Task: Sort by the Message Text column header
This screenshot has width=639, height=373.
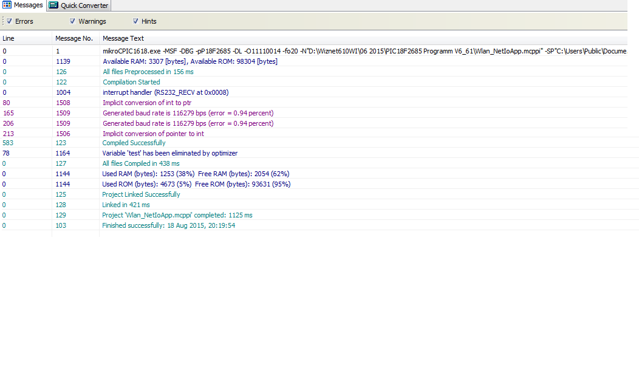Action: pyautogui.click(x=363, y=38)
